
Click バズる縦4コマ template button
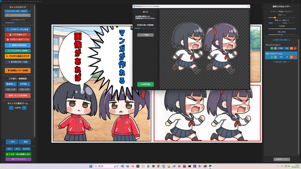[x=18, y=35]
